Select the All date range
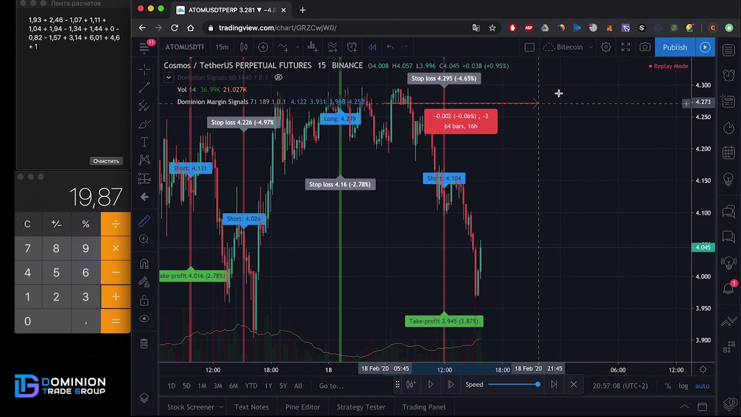The height and width of the screenshot is (417, 741). tap(298, 386)
